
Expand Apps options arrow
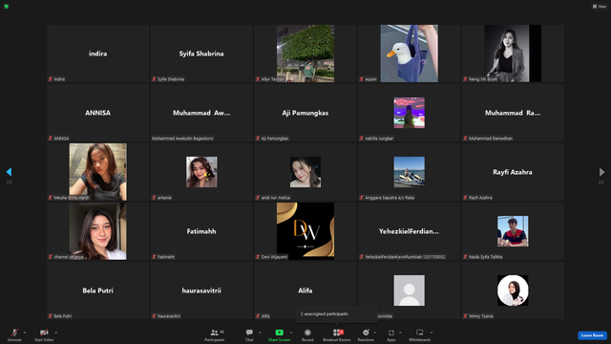pos(400,333)
